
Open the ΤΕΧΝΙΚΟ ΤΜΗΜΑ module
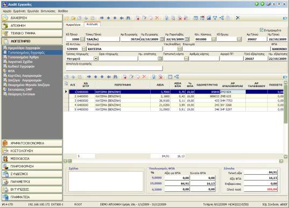click(x=32, y=33)
